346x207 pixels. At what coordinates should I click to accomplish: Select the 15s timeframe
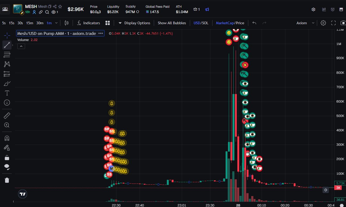[11, 23]
